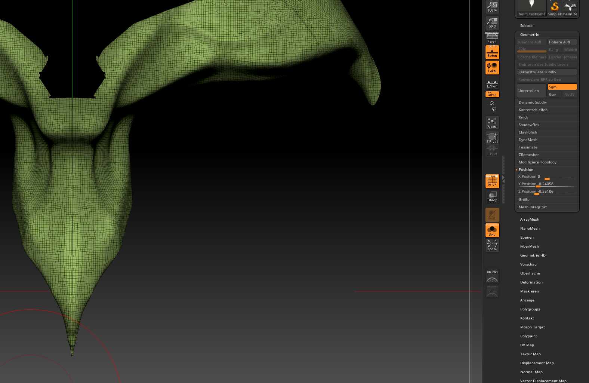Click Lösche Höheres button
Viewport: 589px width, 383px height.
click(x=562, y=57)
